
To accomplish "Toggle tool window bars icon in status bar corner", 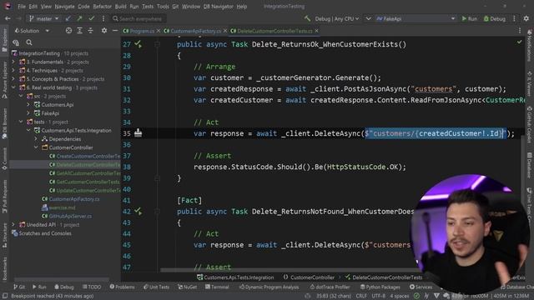I will click(x=5, y=296).
